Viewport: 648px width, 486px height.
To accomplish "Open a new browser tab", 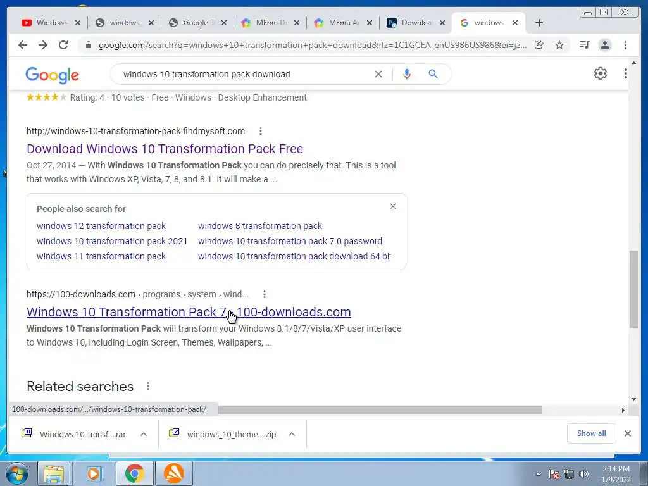I will point(539,23).
